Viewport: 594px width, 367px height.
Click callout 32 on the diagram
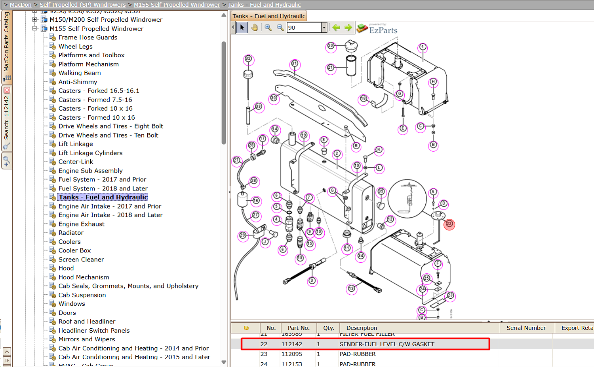click(x=248, y=59)
